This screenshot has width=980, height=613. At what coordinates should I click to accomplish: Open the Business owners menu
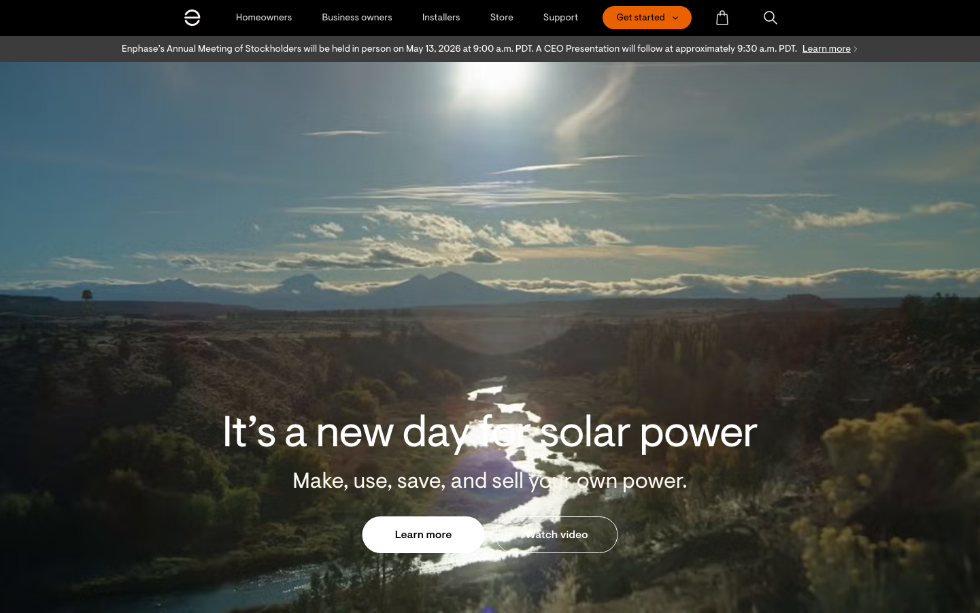[x=357, y=18]
